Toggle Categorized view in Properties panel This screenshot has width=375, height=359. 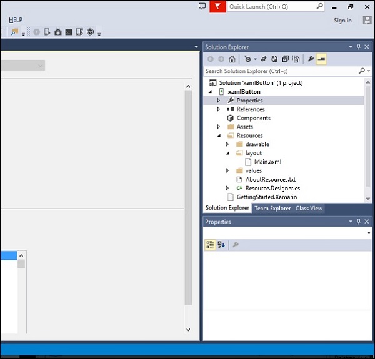tap(210, 245)
